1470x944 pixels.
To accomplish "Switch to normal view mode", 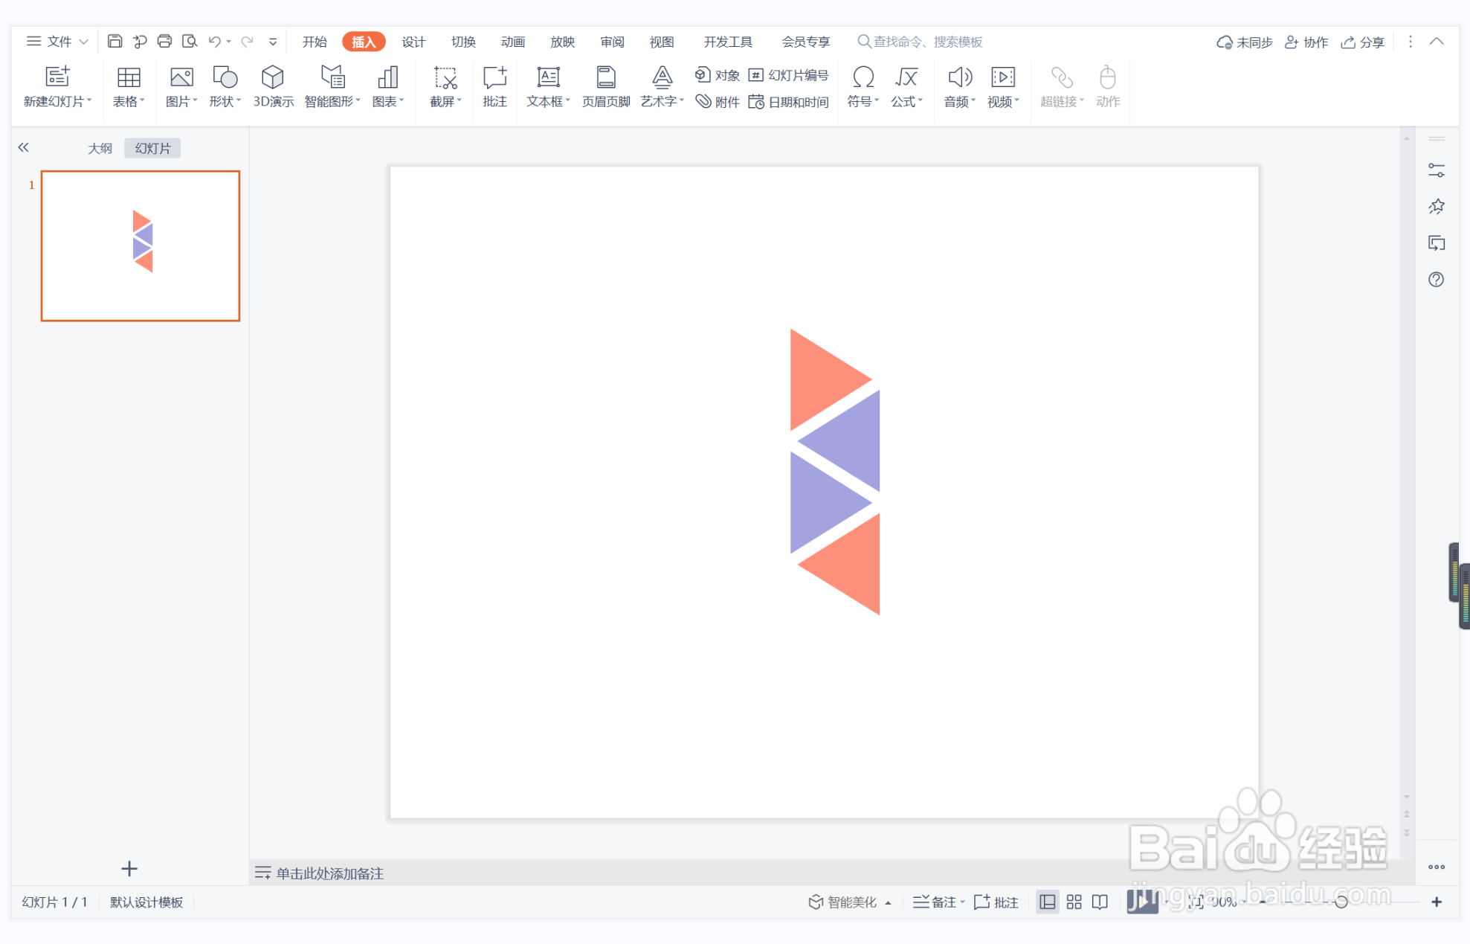I will click(1047, 902).
